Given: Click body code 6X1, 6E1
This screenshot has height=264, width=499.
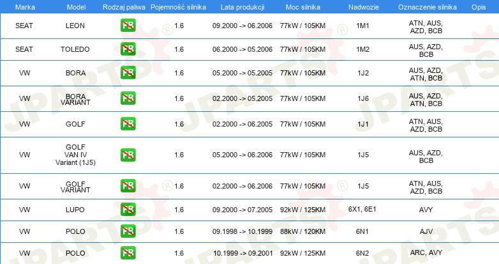Looking at the screenshot, I should coord(362,209).
